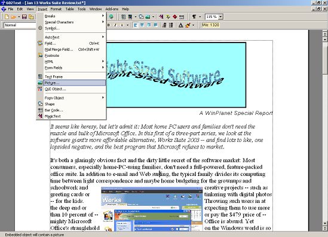Click the globe web icon in toolbar
The image size is (328, 237).
coord(112,17)
